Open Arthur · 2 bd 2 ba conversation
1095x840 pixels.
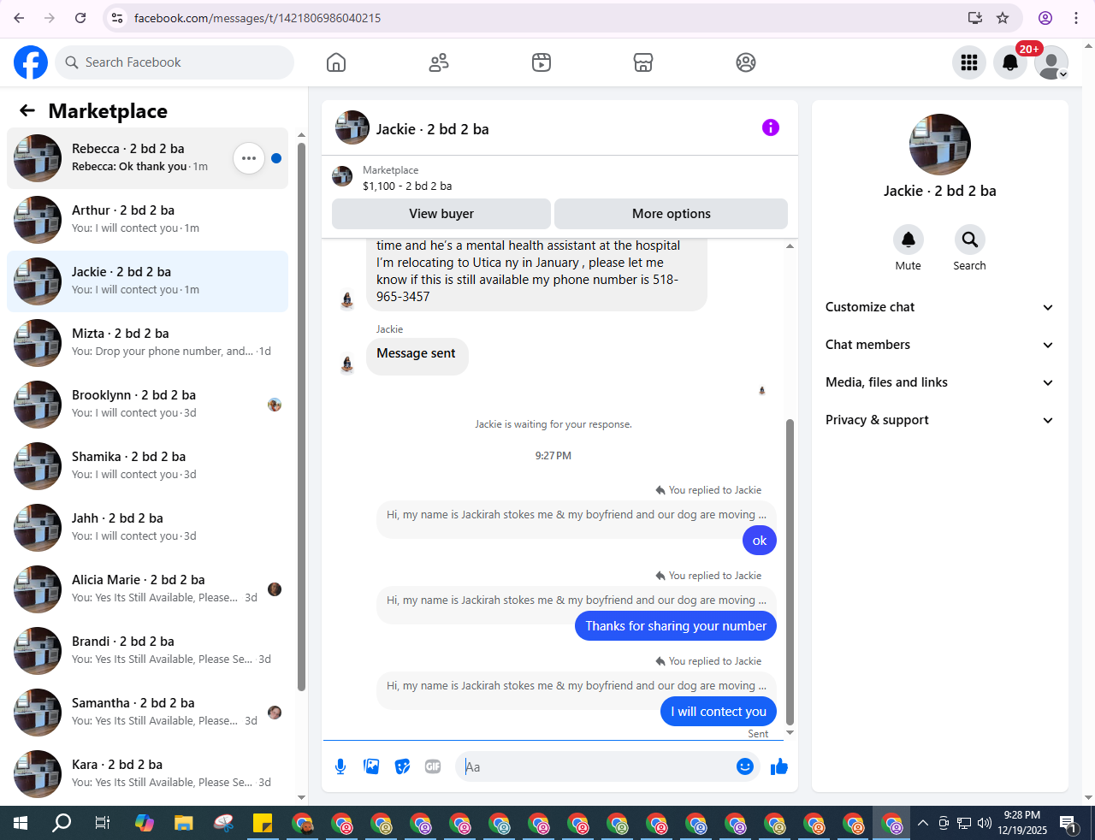click(147, 220)
